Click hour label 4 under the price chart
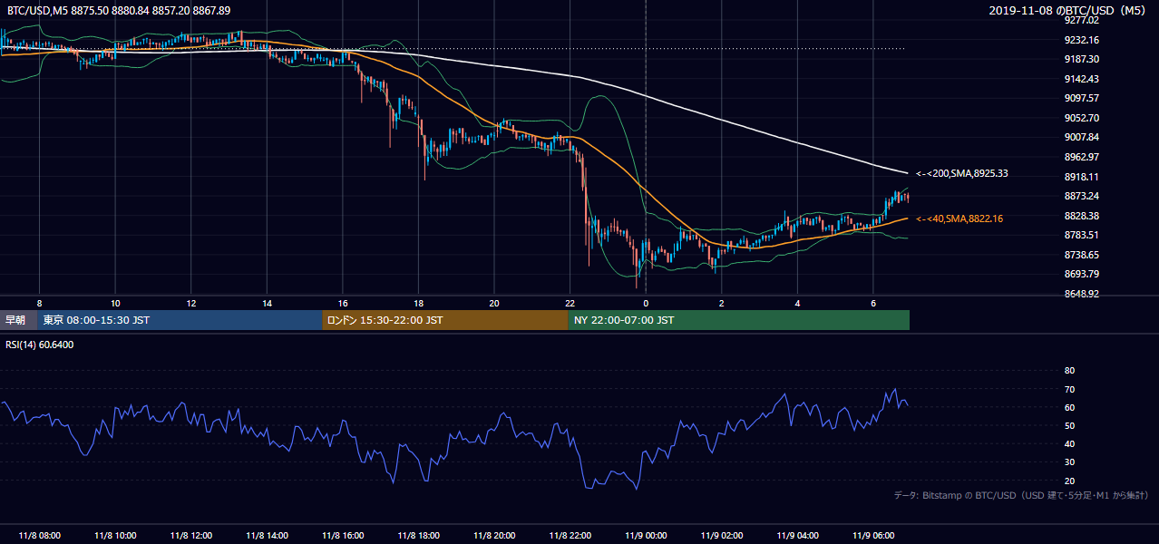Screen dimensions: 1159x544 click(797, 302)
